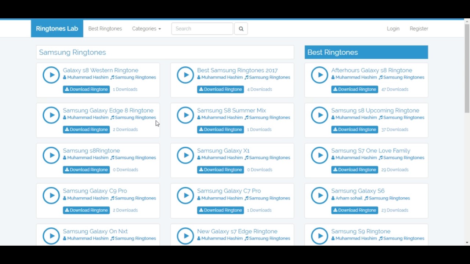
Task: Download Best Samsung Ringtones 2017
Action: coord(220,89)
